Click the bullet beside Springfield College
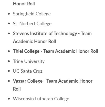This screenshot has width=105, height=107. click(9, 14)
